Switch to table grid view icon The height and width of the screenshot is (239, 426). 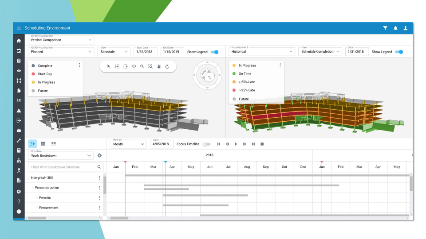[x=43, y=144]
